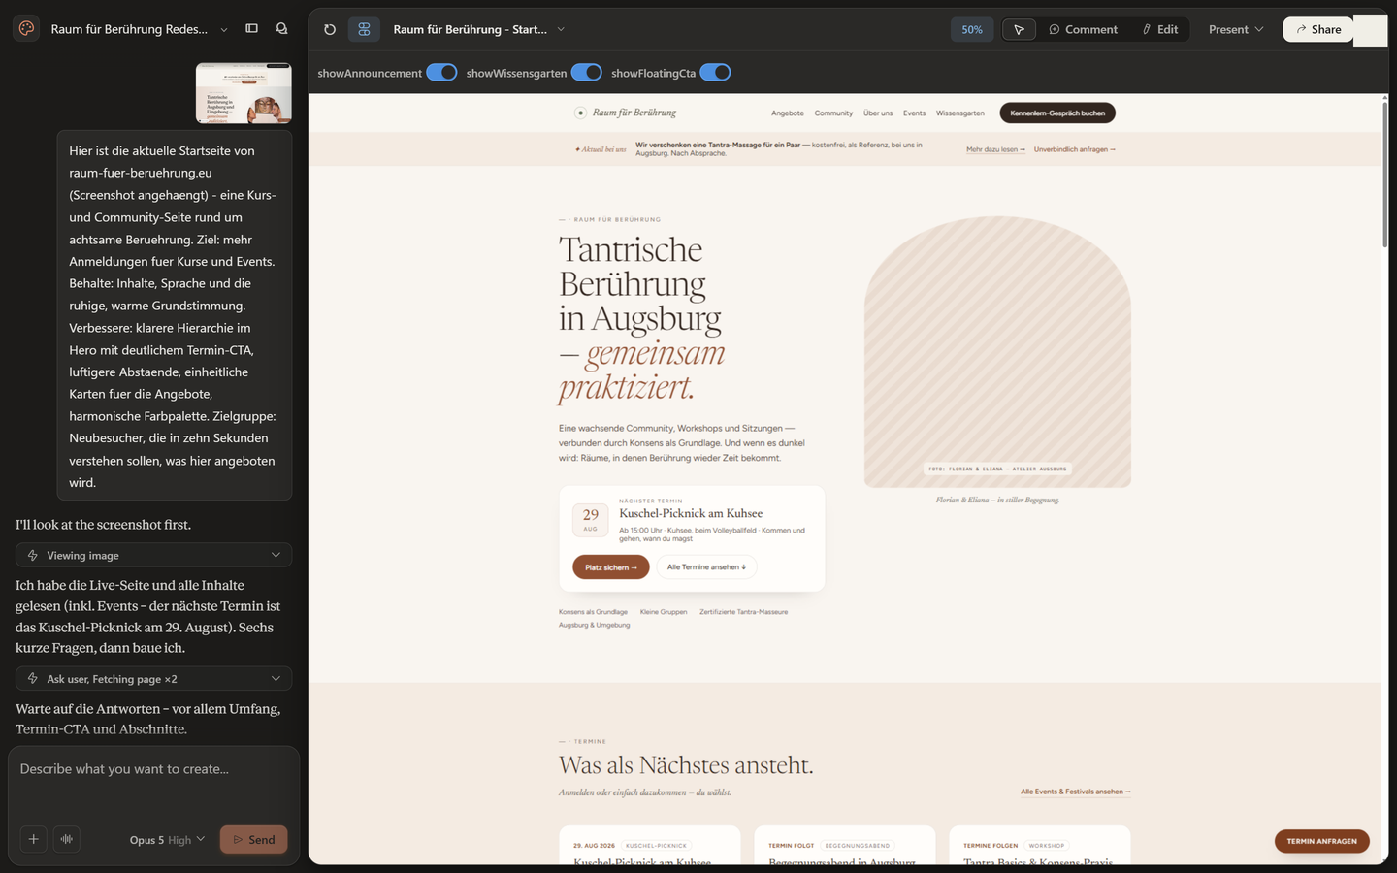Click the Kleine Gruppen tag
The image size is (1397, 873).
coord(664,612)
